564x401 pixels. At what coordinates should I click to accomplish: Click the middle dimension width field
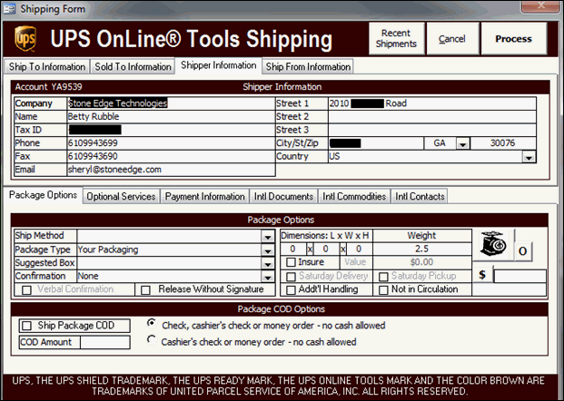coord(326,249)
